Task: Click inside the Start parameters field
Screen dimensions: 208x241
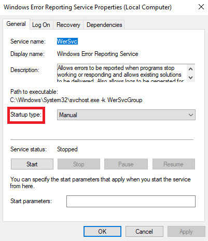Action: 131,201
